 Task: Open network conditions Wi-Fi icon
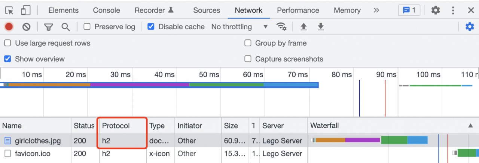281,27
